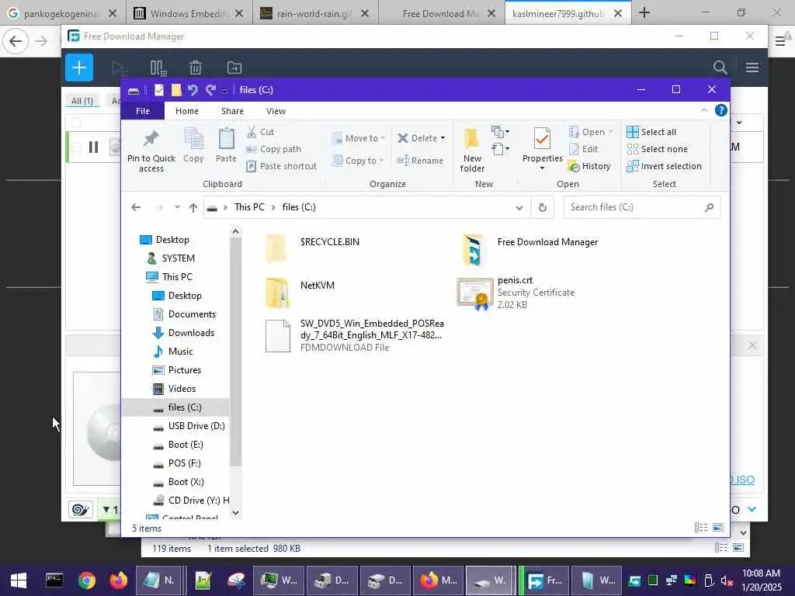This screenshot has width=795, height=596.
Task: Open the Delete dropdown arrow
Action: 443,138
